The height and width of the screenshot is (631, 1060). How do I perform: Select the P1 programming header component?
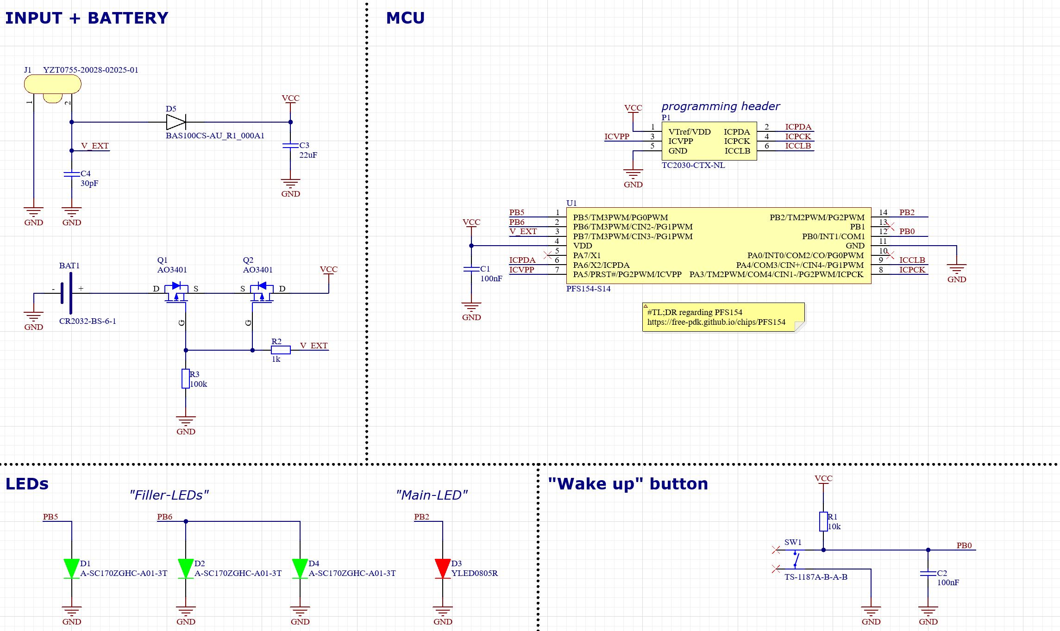point(709,141)
